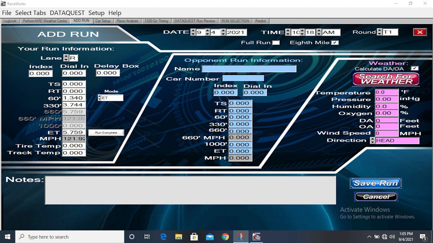Click the red X close icon in the Add Run panel

pyautogui.click(x=420, y=32)
